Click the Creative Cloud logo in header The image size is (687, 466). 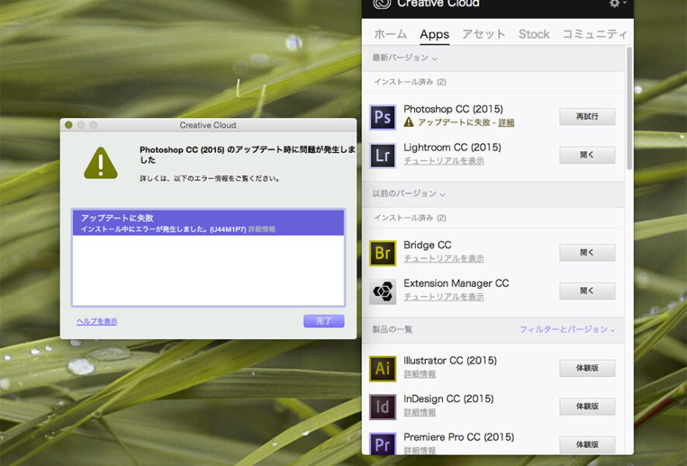381,4
